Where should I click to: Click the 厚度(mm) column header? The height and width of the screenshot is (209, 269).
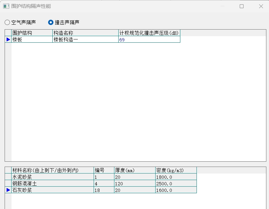(134, 170)
